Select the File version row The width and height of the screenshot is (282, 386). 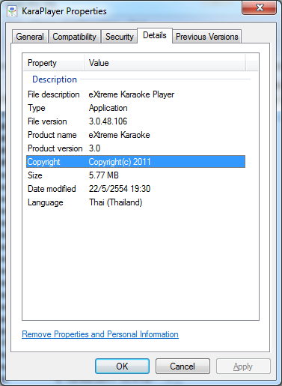[x=135, y=121]
